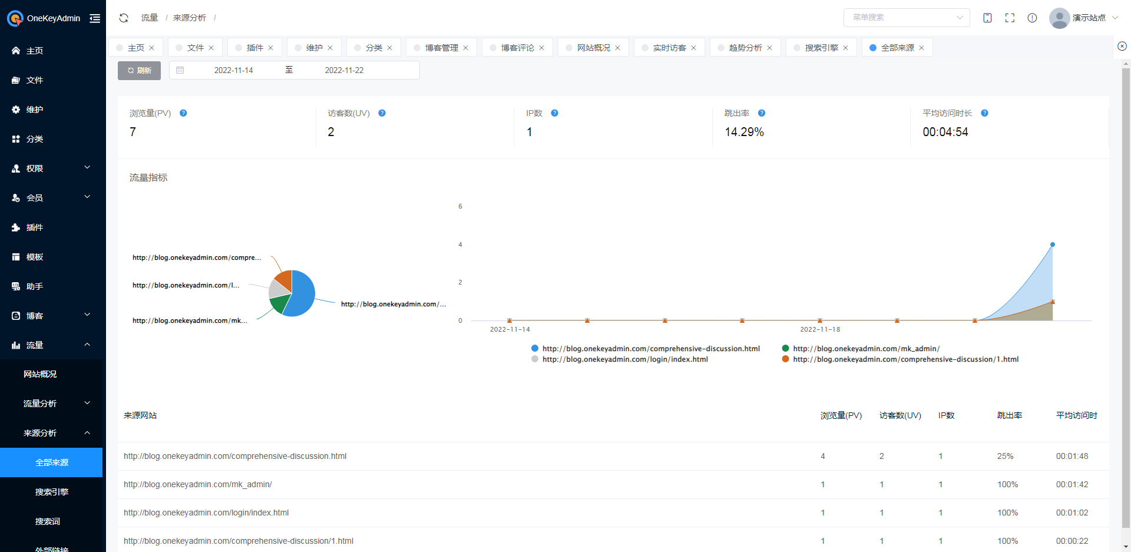The width and height of the screenshot is (1131, 552).
Task: Open 维护 gear icon in sidebar
Action: pos(16,110)
